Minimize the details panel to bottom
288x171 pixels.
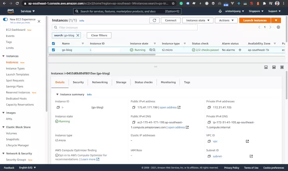click(x=266, y=67)
